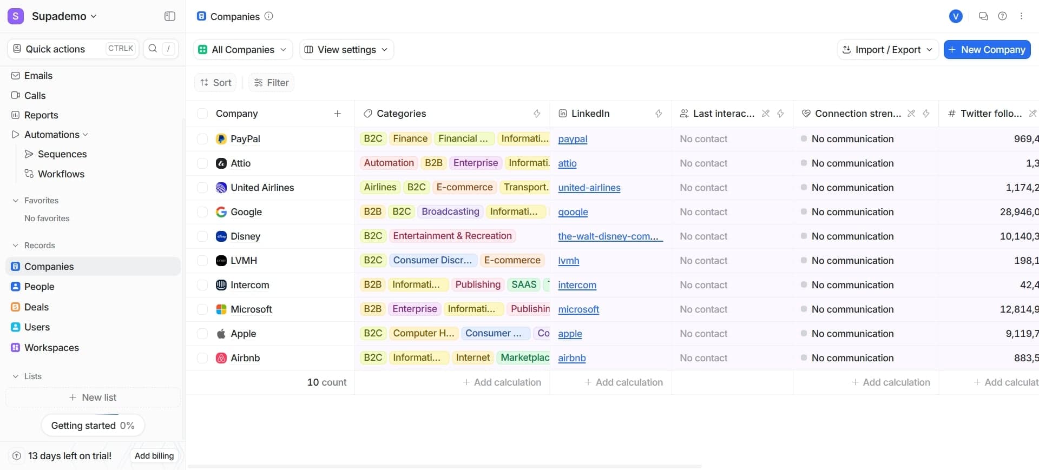The width and height of the screenshot is (1039, 470).
Task: Open the three-dot more options menu
Action: pos(1021,16)
